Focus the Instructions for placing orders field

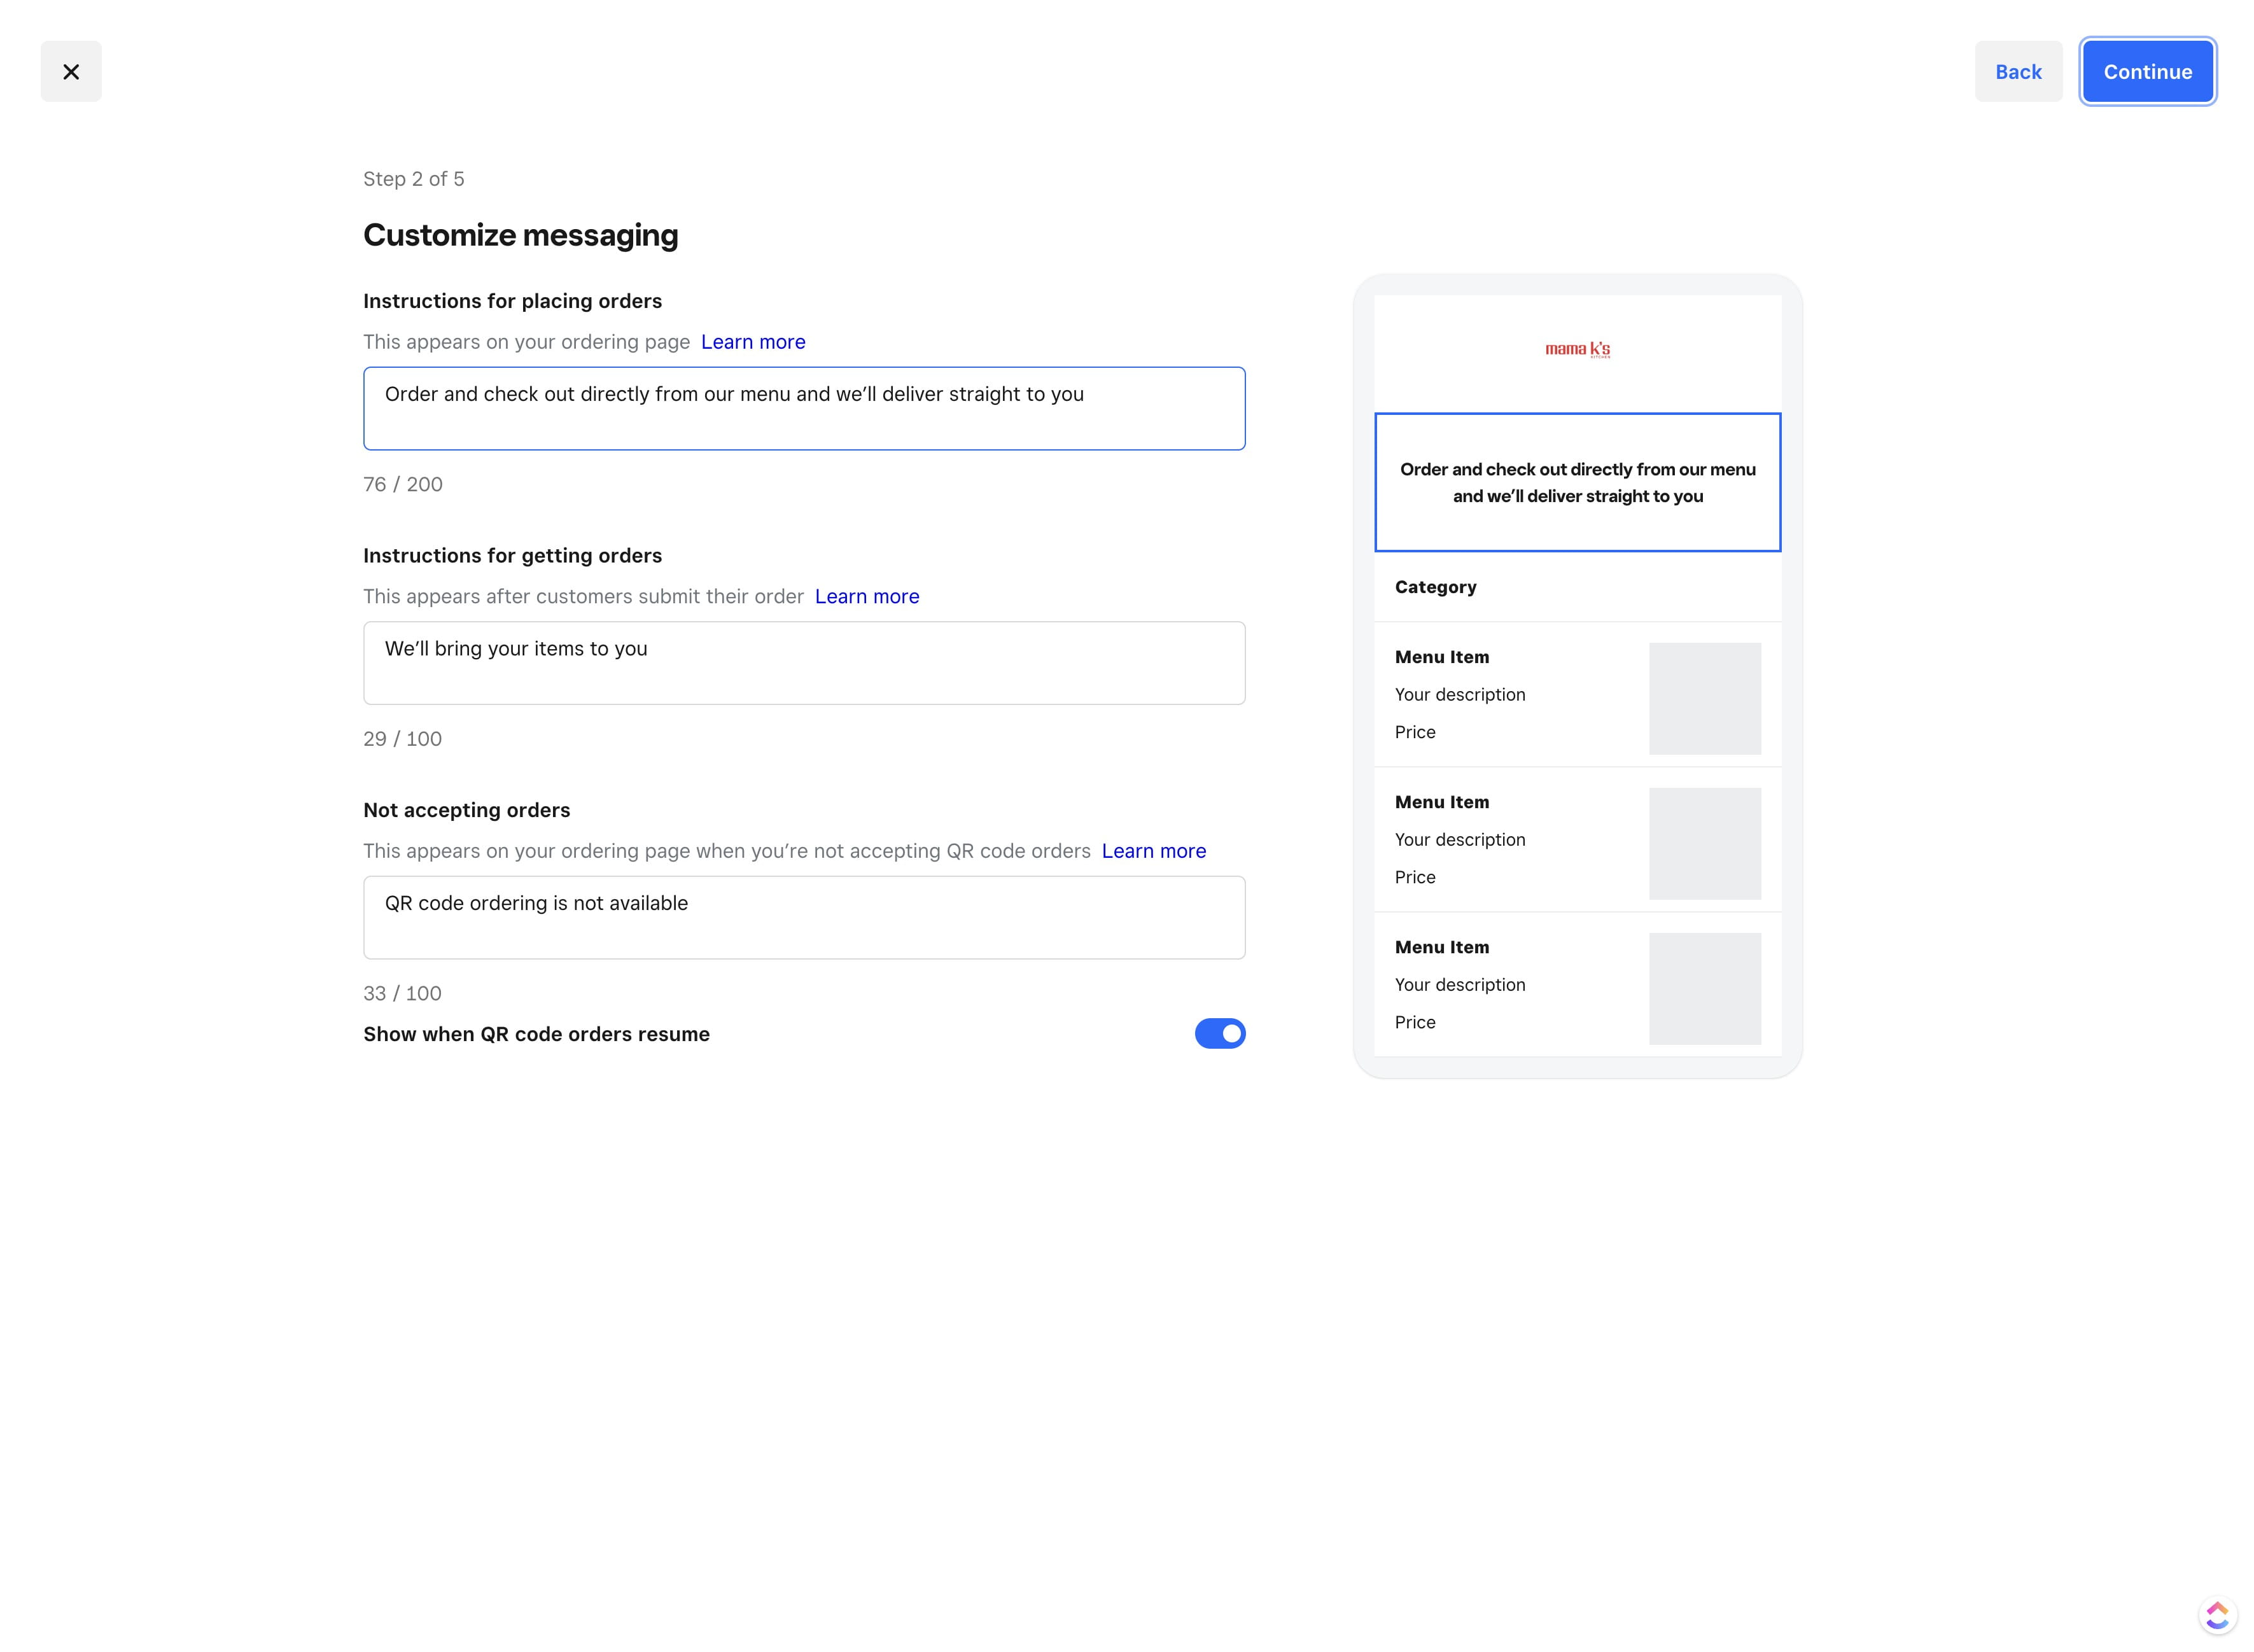[x=804, y=408]
